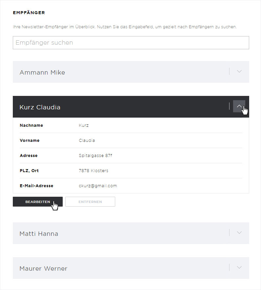
Task: Click the Kurz Claudia header title
Action: (40, 107)
